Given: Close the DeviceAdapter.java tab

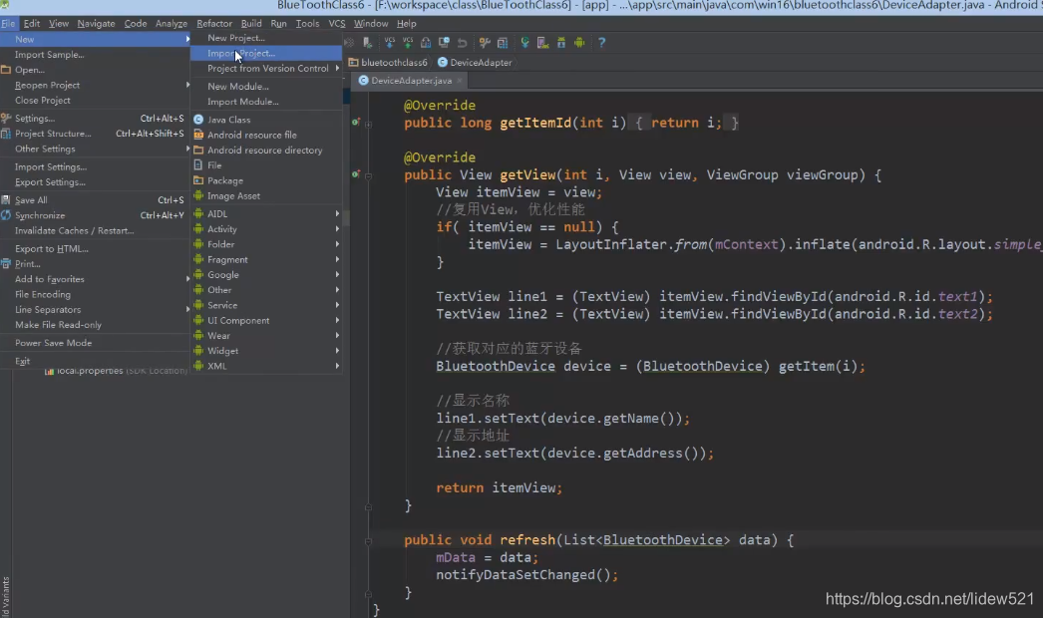Looking at the screenshot, I should coord(459,81).
